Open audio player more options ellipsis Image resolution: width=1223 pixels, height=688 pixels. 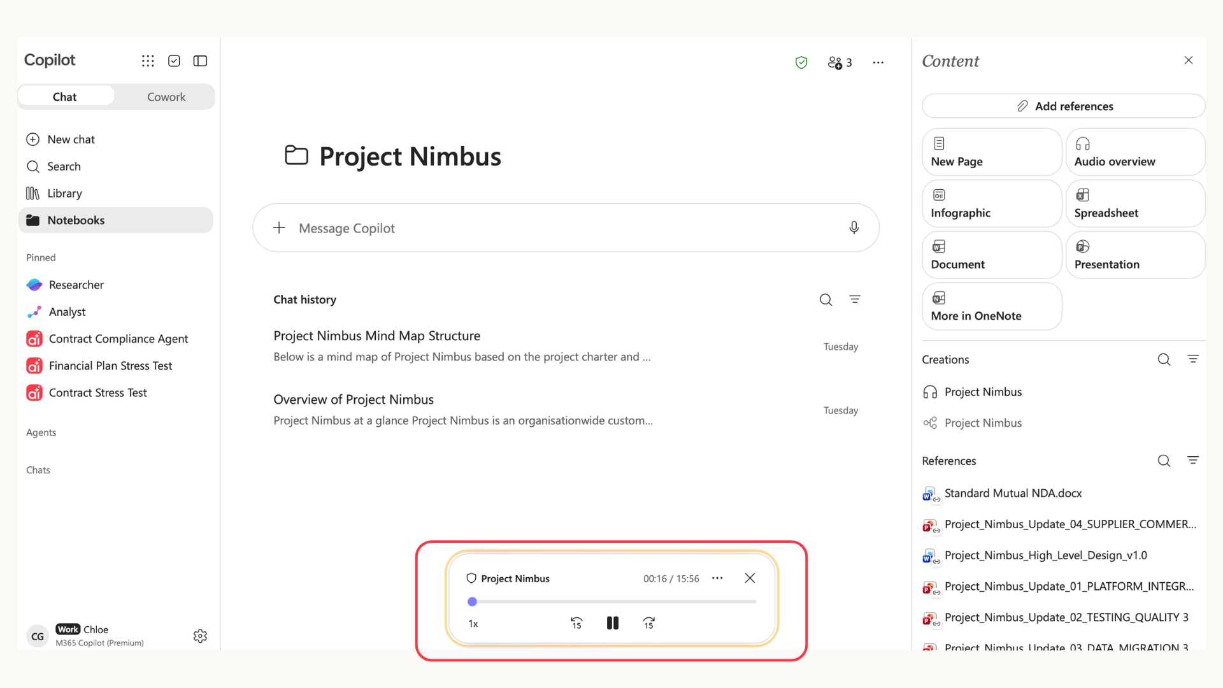point(717,578)
